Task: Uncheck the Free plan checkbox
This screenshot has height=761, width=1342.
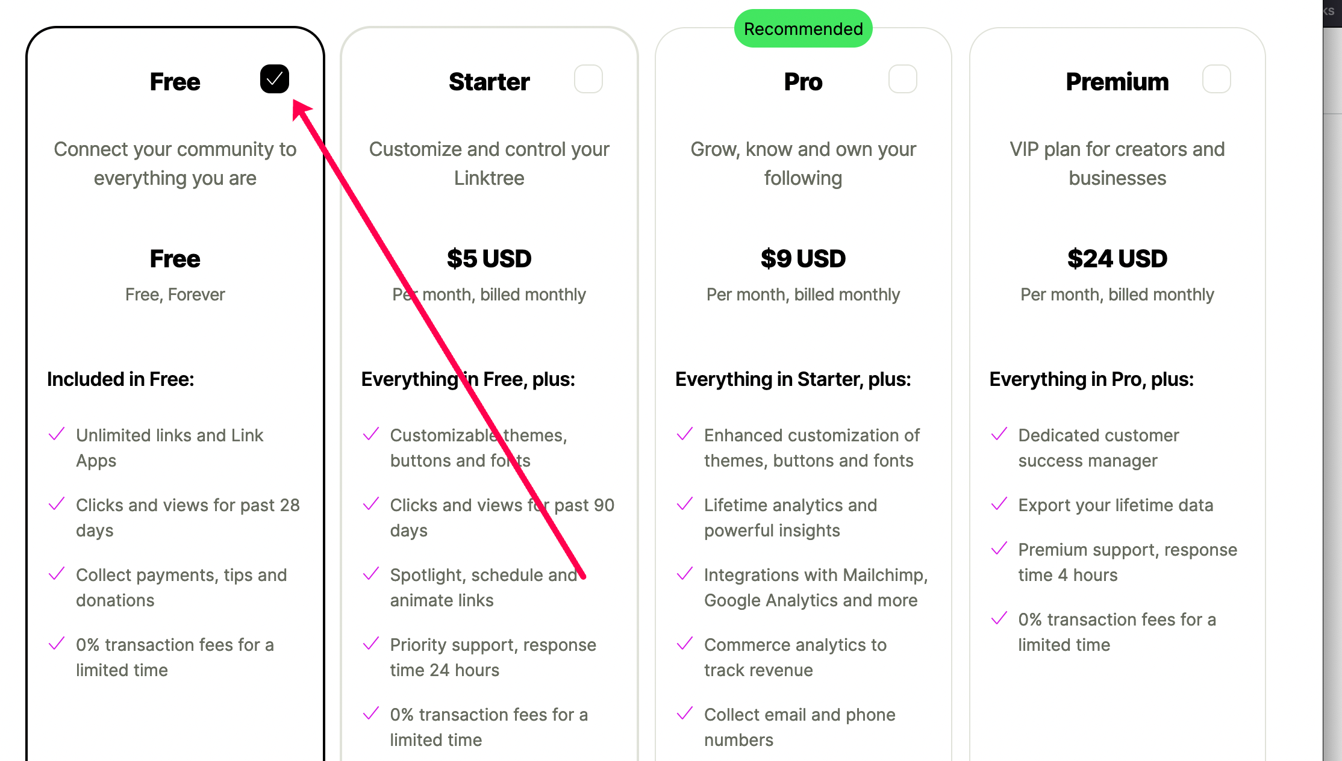Action: tap(274, 79)
